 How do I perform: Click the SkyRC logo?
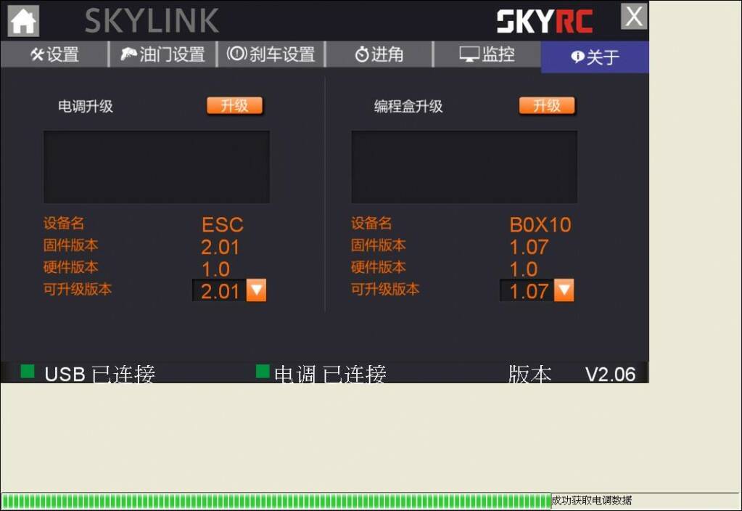coord(545,21)
